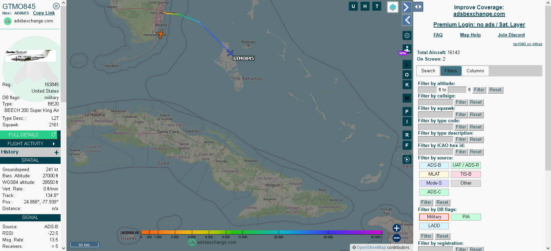Reset the callsign filter
Screen dimensions: 551x251
click(476, 102)
